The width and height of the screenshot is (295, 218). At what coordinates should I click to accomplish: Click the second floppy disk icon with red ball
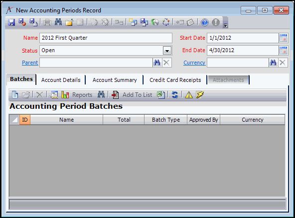click(22, 22)
